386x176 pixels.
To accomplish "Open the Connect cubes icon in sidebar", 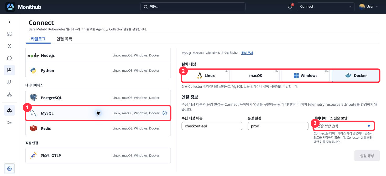I will (x=9, y=110).
